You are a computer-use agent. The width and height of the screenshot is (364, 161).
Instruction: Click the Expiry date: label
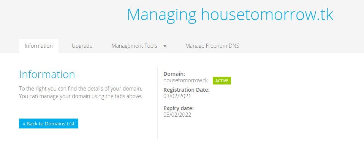[179, 108]
